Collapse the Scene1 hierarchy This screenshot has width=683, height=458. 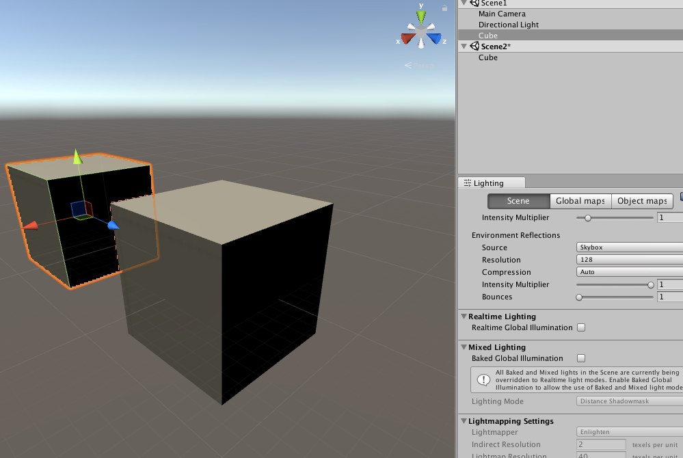click(464, 3)
